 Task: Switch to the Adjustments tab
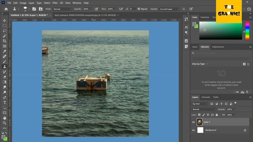coord(218,47)
